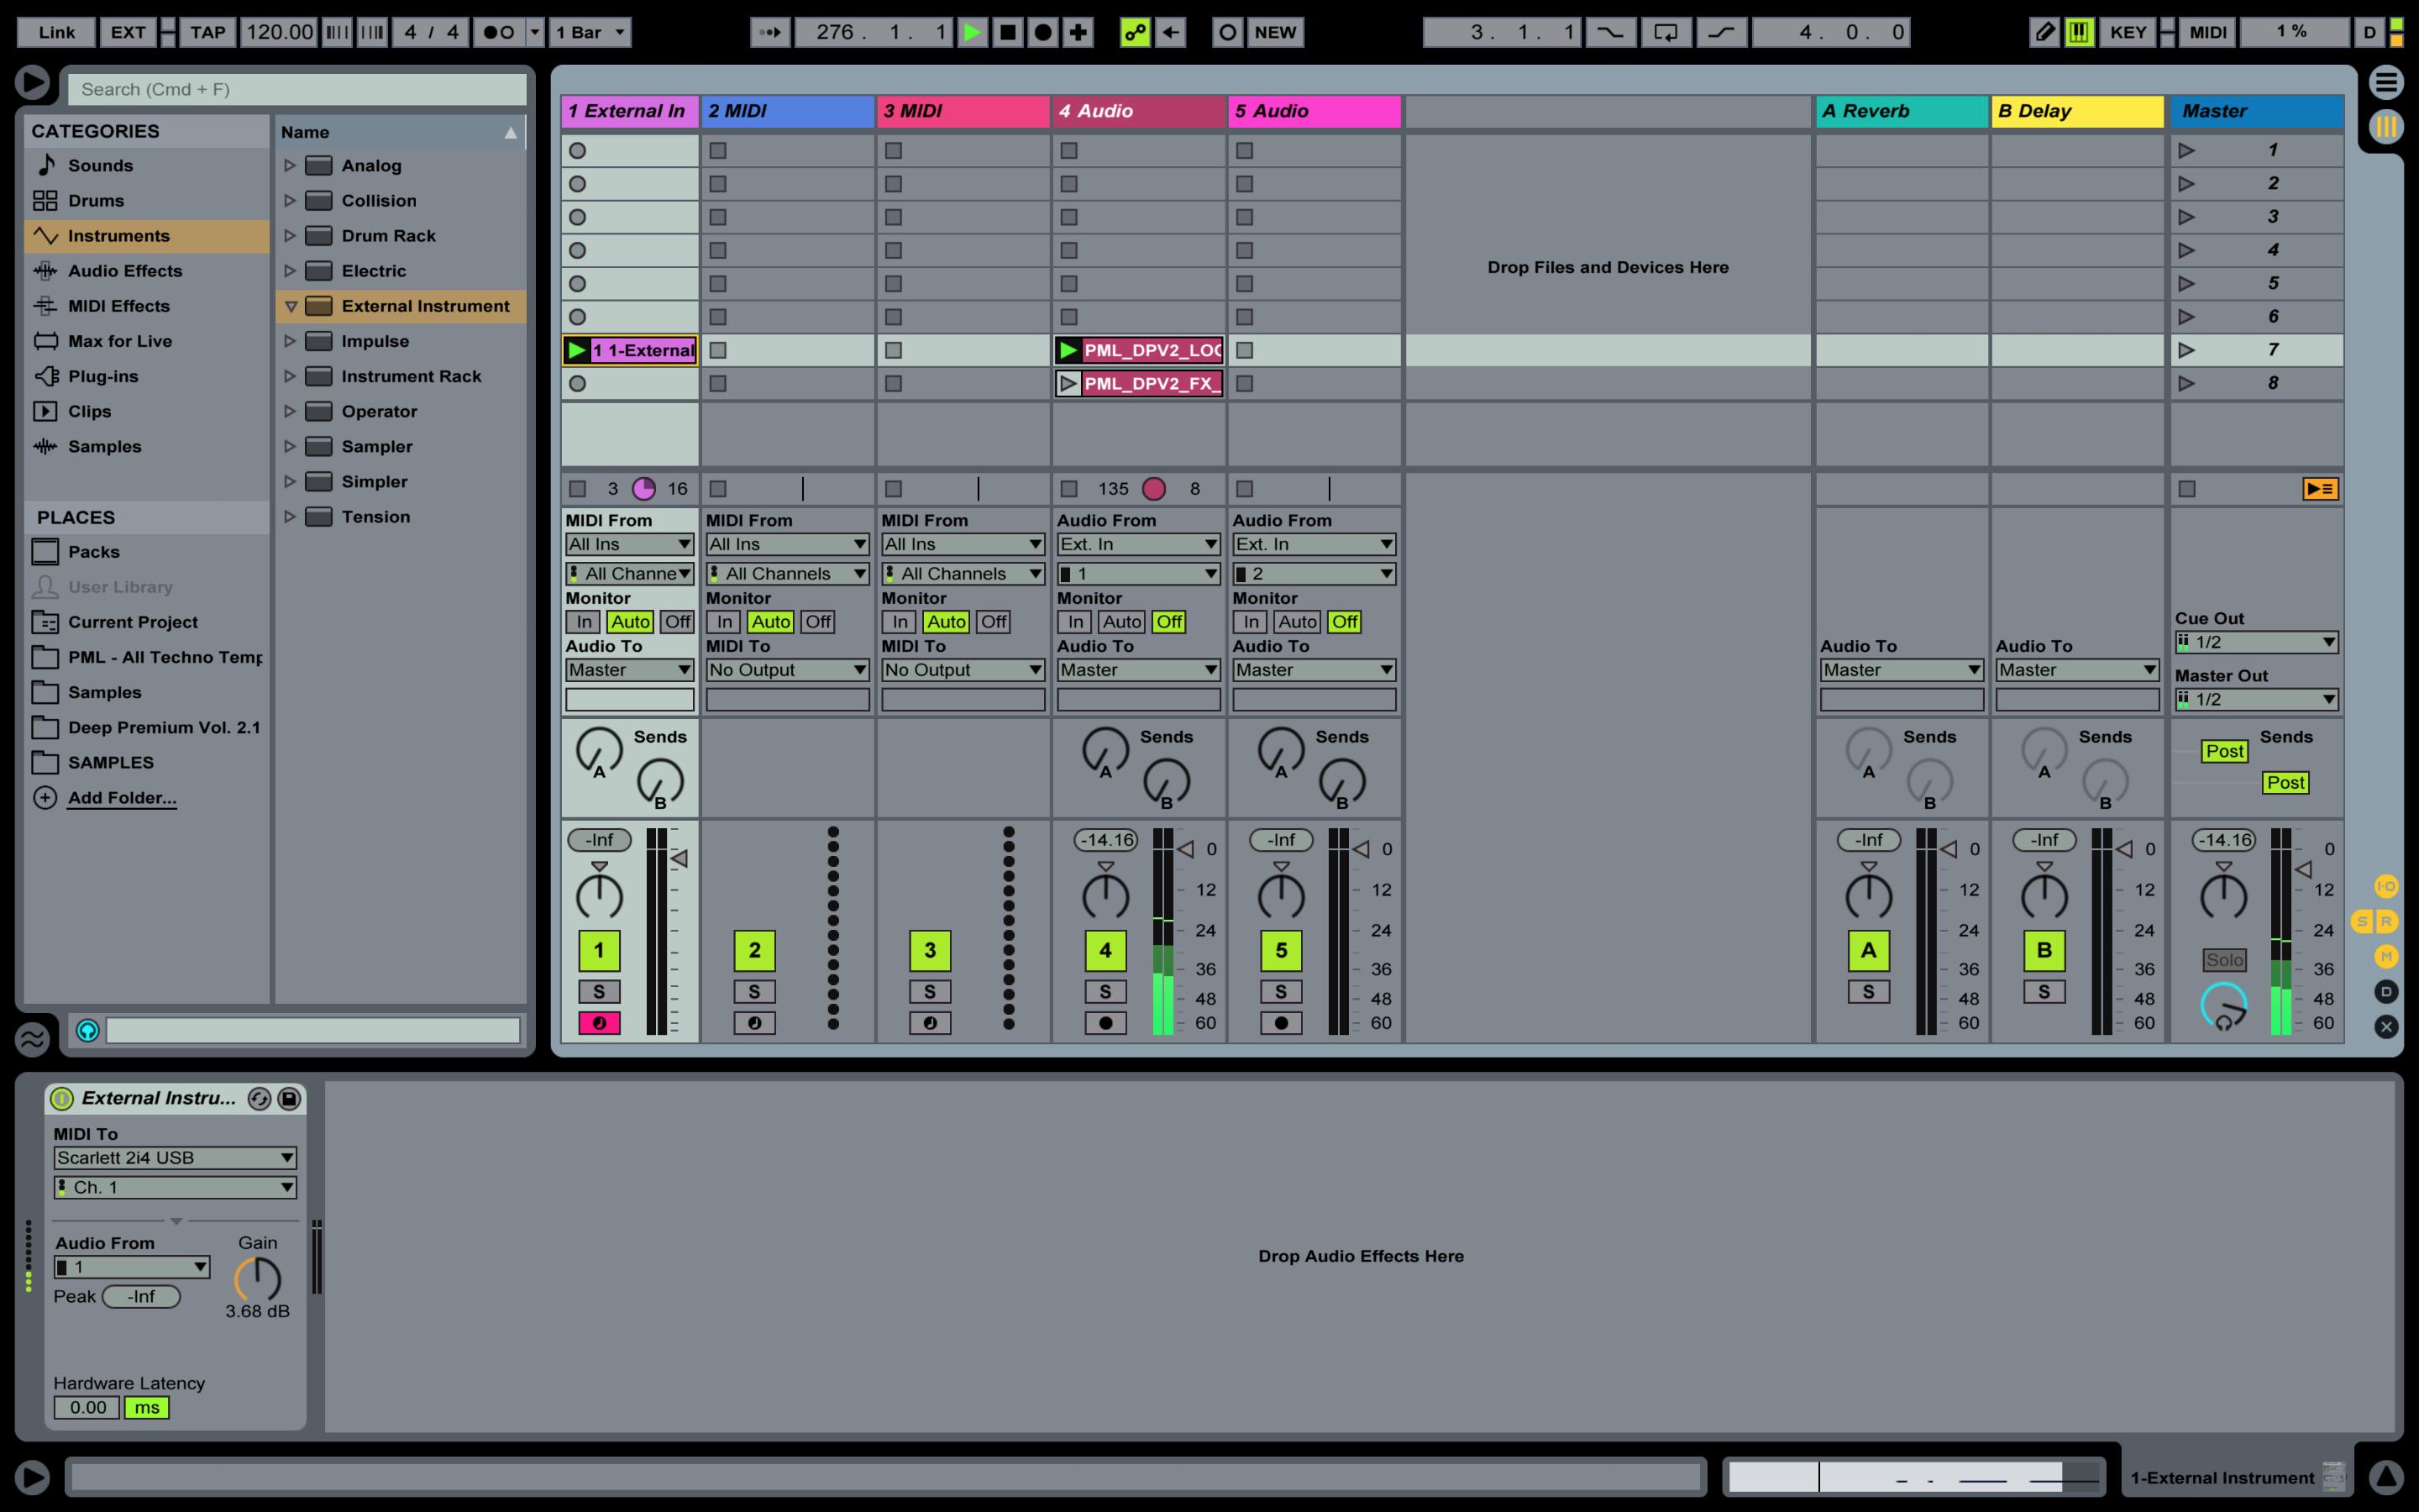Click the Add Folder link in Places

[121, 797]
